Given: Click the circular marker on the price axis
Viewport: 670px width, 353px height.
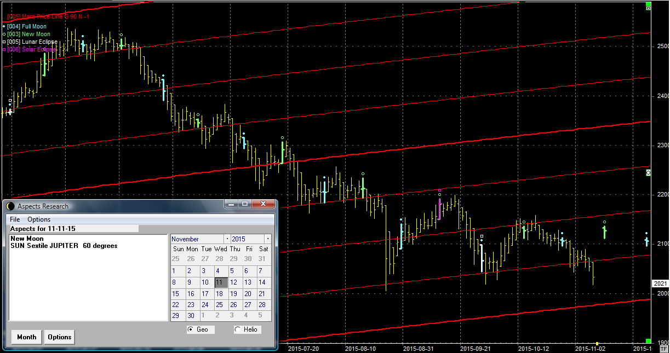Looking at the screenshot, I should coord(649,172).
